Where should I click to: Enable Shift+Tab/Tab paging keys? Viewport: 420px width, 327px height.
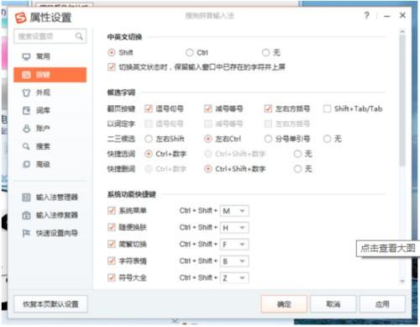pyautogui.click(x=327, y=108)
